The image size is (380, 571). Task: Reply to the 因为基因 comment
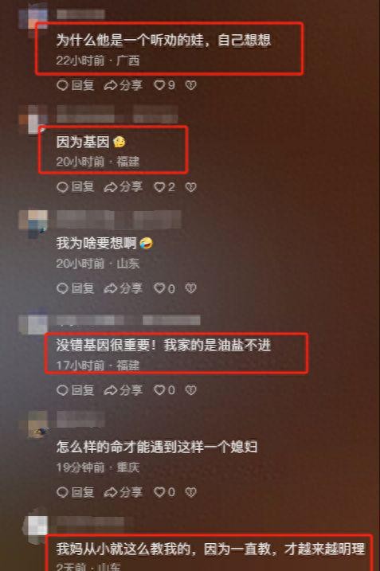(76, 187)
